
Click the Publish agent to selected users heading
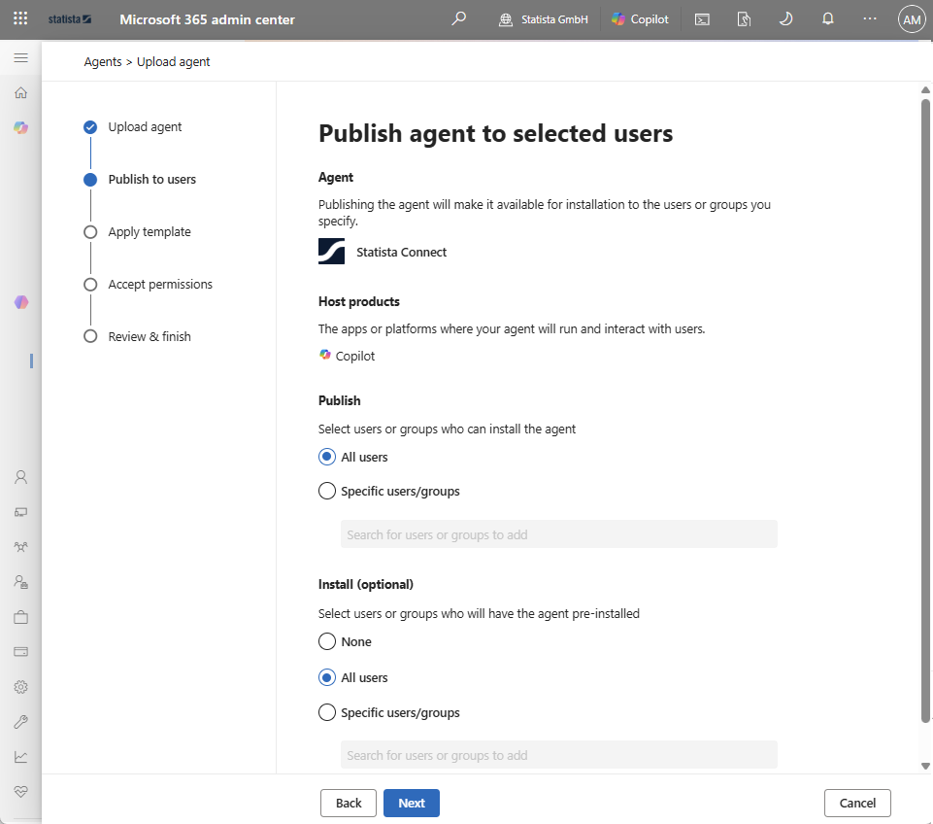pyautogui.click(x=496, y=133)
